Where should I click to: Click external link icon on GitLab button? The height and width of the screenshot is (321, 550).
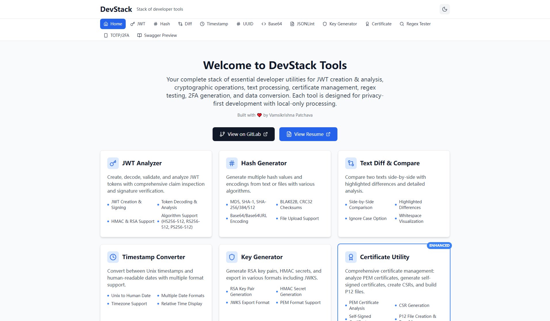(x=266, y=134)
